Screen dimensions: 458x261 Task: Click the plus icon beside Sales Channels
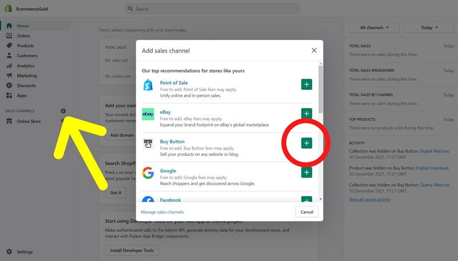tap(63, 111)
